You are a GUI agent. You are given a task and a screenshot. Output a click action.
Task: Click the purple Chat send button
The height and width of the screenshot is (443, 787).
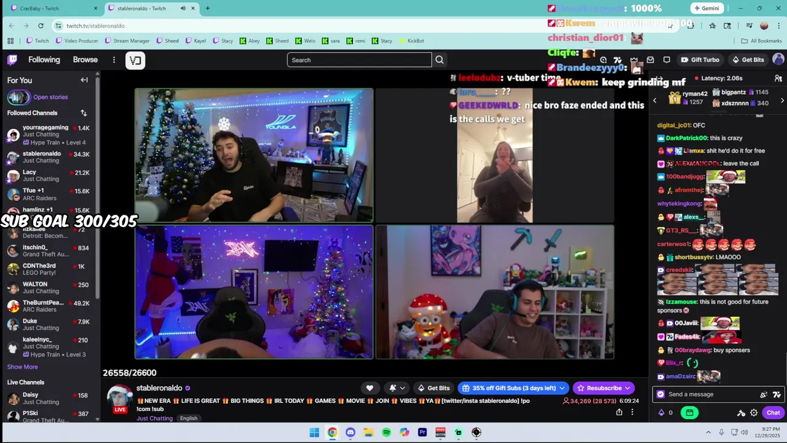pyautogui.click(x=773, y=413)
